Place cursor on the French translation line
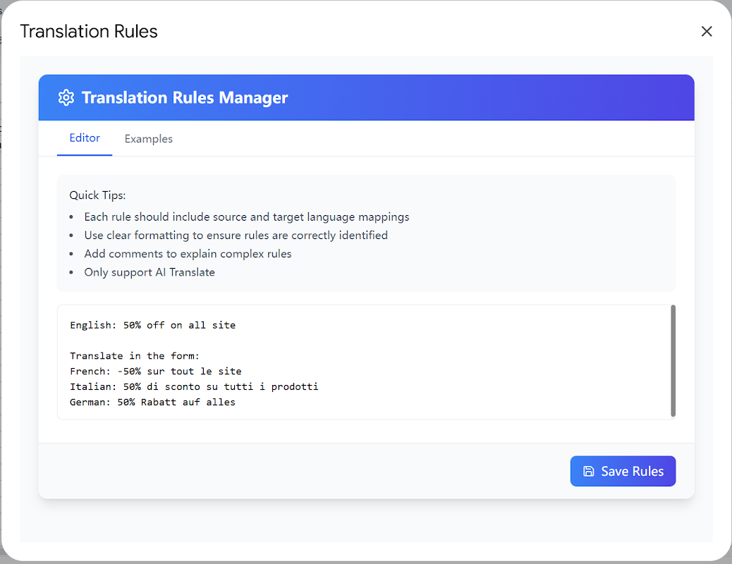The image size is (732, 564). pyautogui.click(x=155, y=371)
